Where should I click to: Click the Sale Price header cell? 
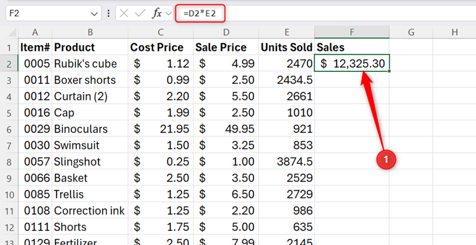(x=226, y=47)
